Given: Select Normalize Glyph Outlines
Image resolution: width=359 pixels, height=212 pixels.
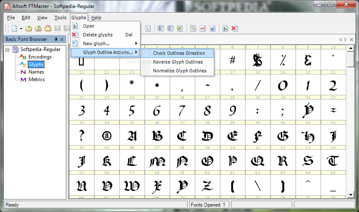Looking at the screenshot, I should (177, 71).
